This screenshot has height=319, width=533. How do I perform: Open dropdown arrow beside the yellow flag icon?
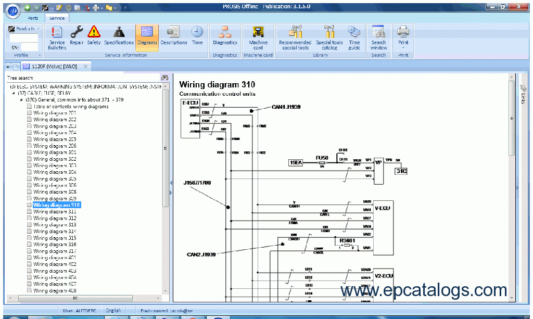click(x=115, y=7)
